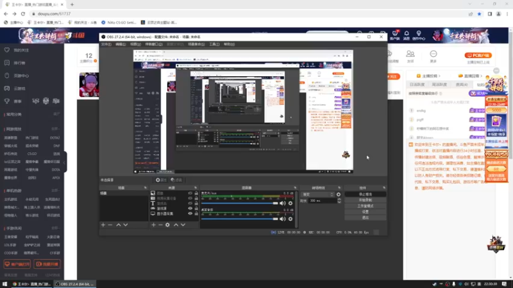Toggle visibility of 显示器采集 source
Image resolution: width=513 pixels, height=288 pixels.
(x=190, y=214)
